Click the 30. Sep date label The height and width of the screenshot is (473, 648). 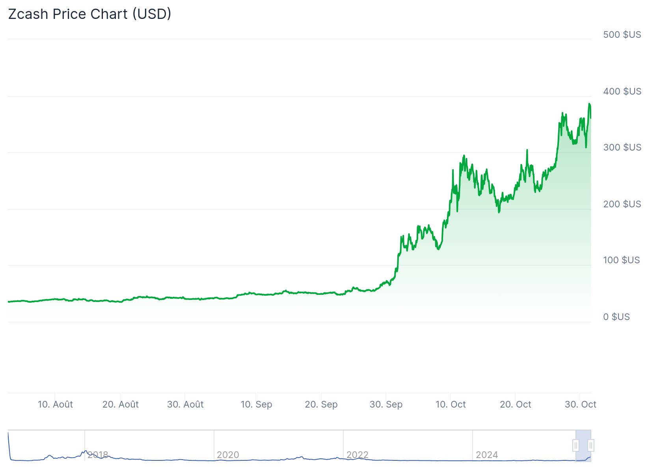click(386, 404)
